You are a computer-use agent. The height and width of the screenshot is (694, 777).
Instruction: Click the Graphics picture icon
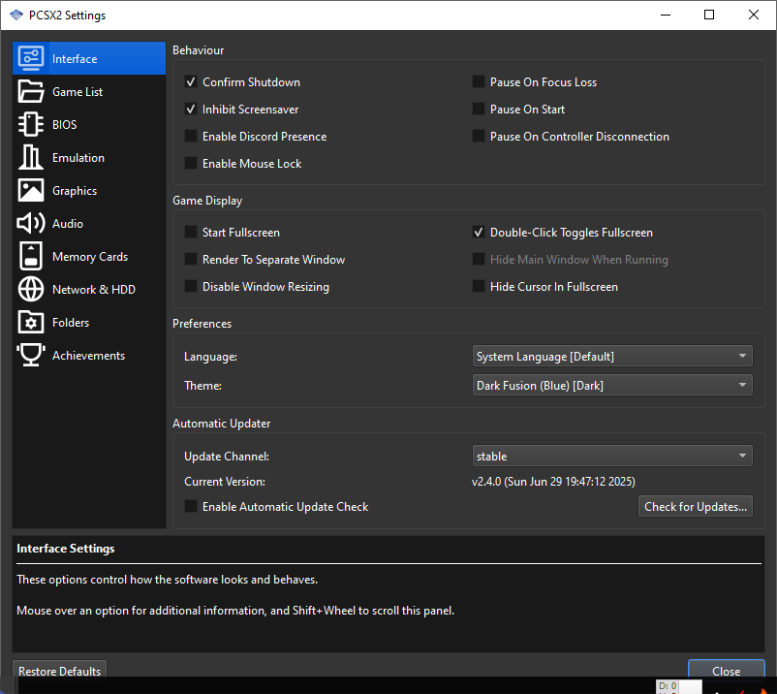tap(31, 191)
